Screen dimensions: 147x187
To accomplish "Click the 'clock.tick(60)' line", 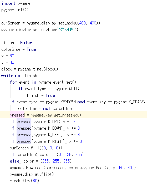I will point(24,181).
